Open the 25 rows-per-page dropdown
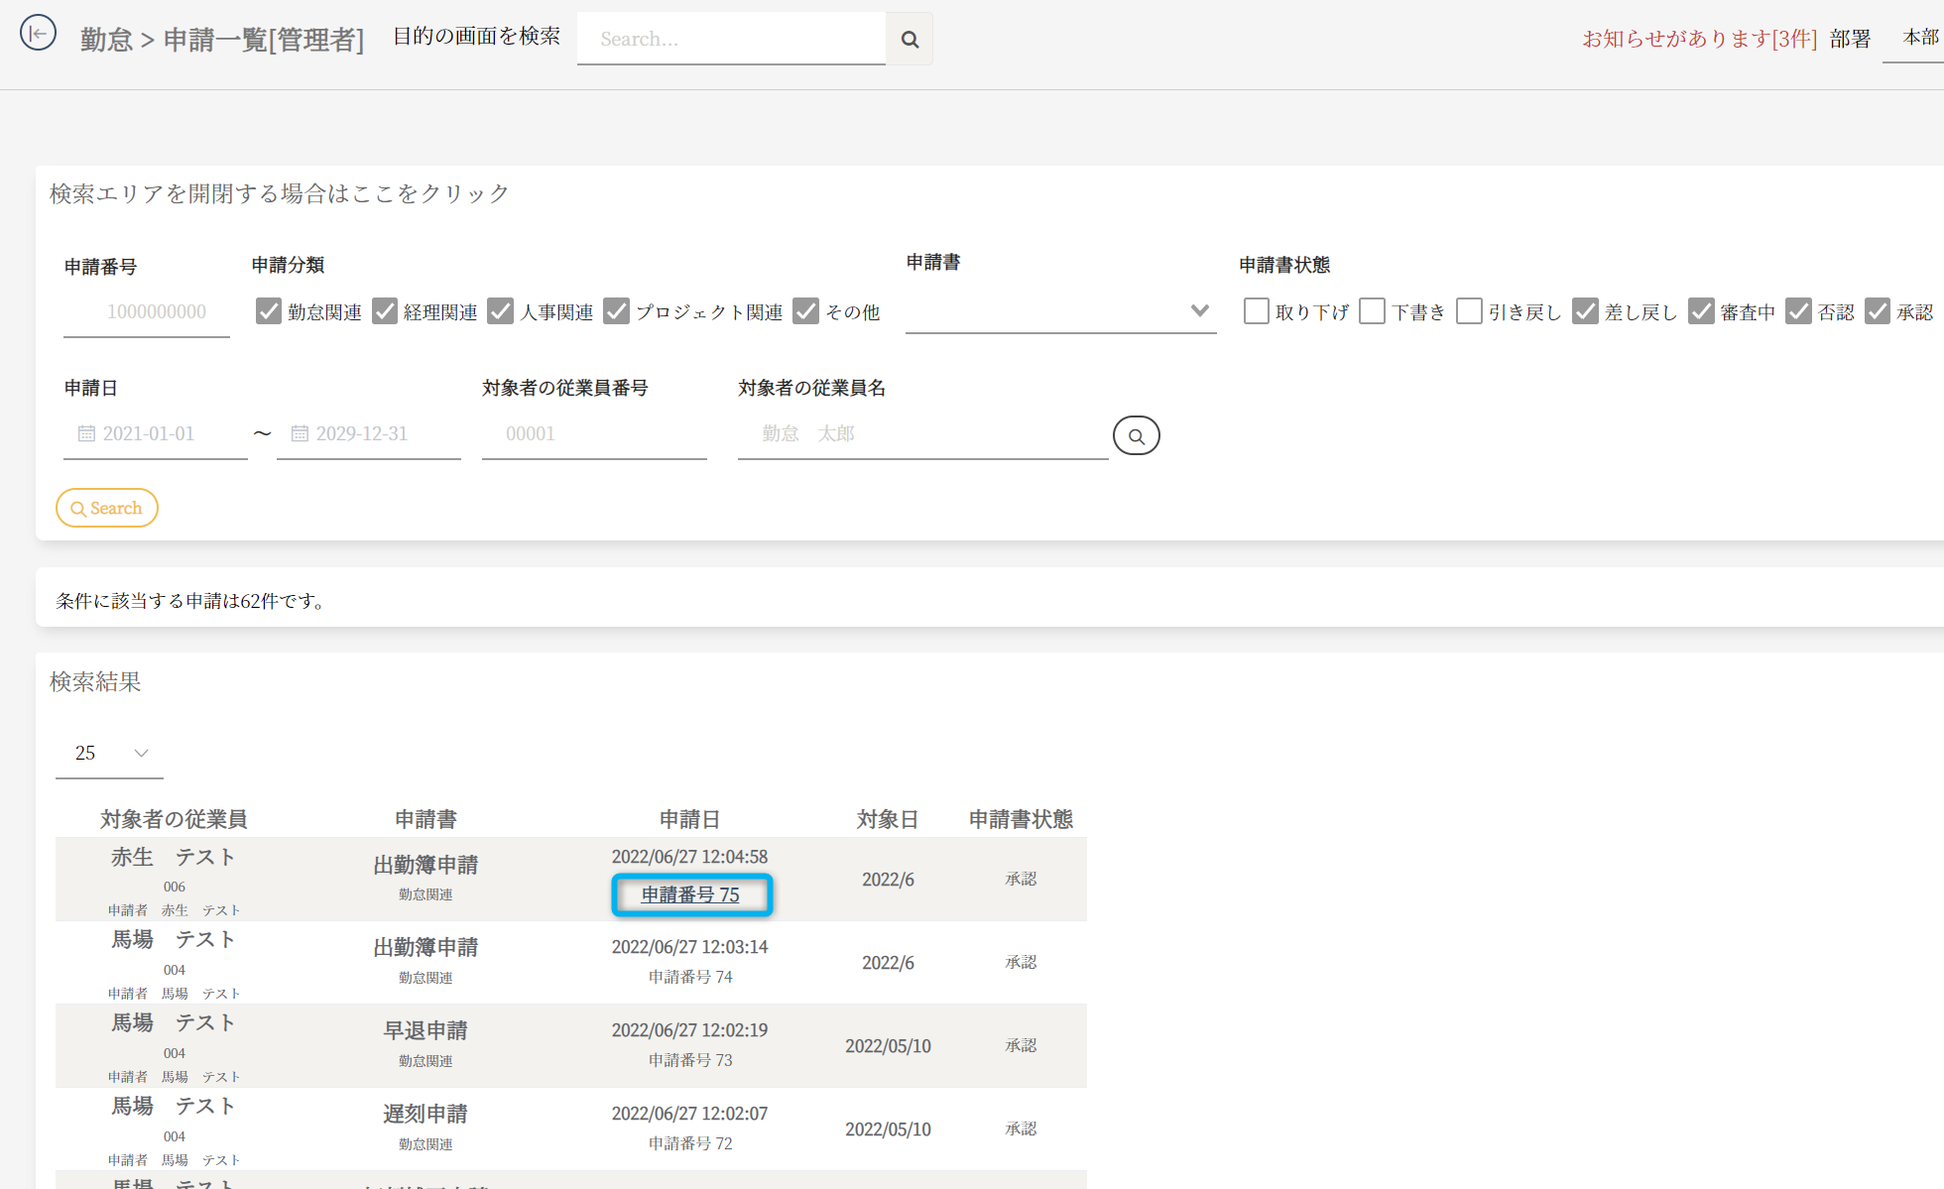 [109, 754]
